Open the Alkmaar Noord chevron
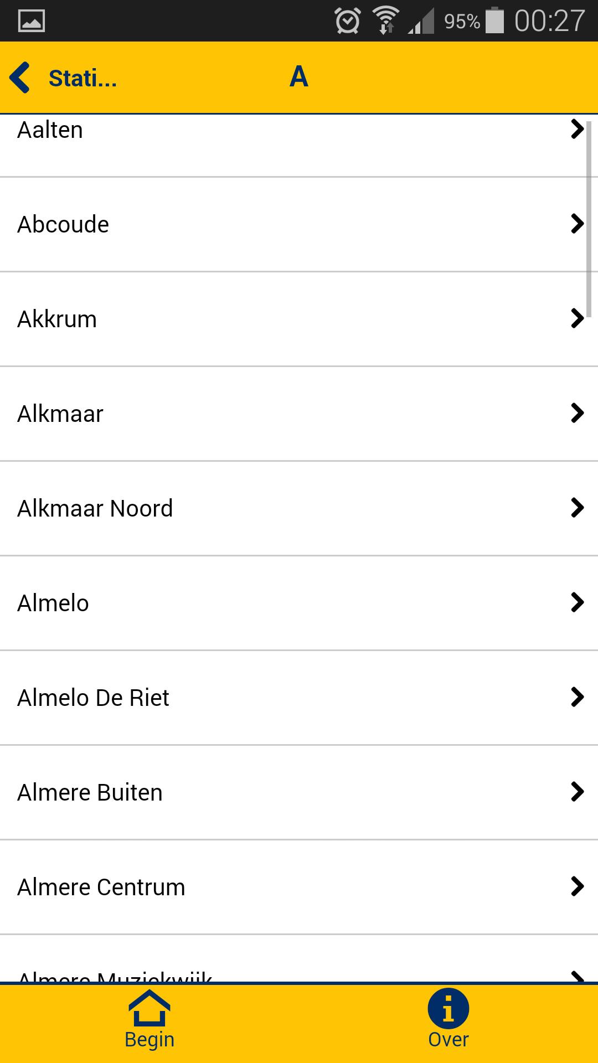 tap(577, 508)
